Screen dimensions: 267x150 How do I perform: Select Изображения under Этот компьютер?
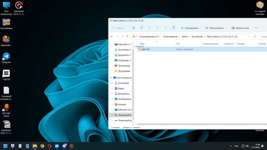tap(123, 99)
